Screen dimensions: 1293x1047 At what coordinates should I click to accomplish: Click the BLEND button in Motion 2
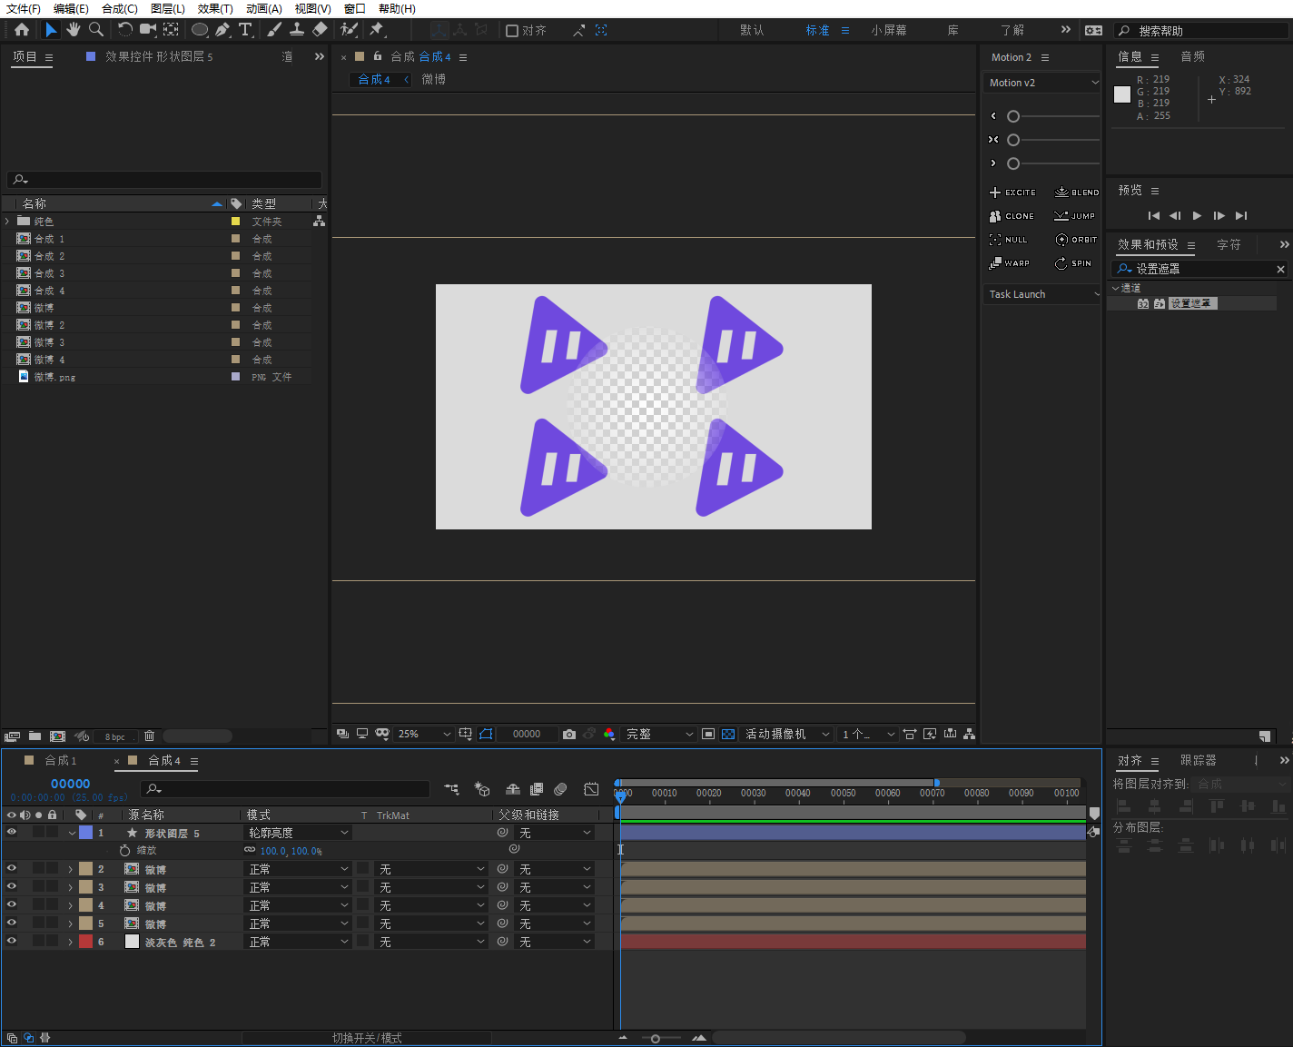coord(1077,193)
